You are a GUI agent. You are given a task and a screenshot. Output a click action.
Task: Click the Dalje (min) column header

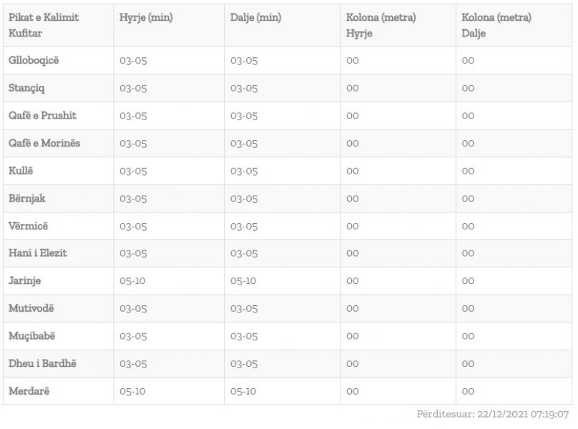[x=255, y=18]
